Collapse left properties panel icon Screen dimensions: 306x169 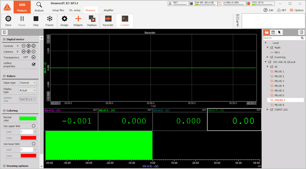coord(5,32)
